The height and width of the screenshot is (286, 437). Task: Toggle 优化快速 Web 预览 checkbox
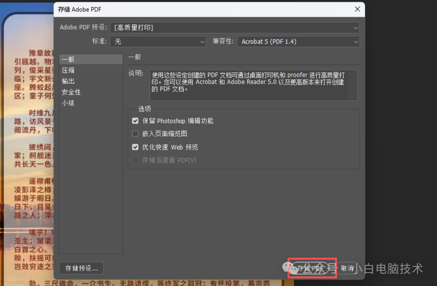click(x=135, y=147)
